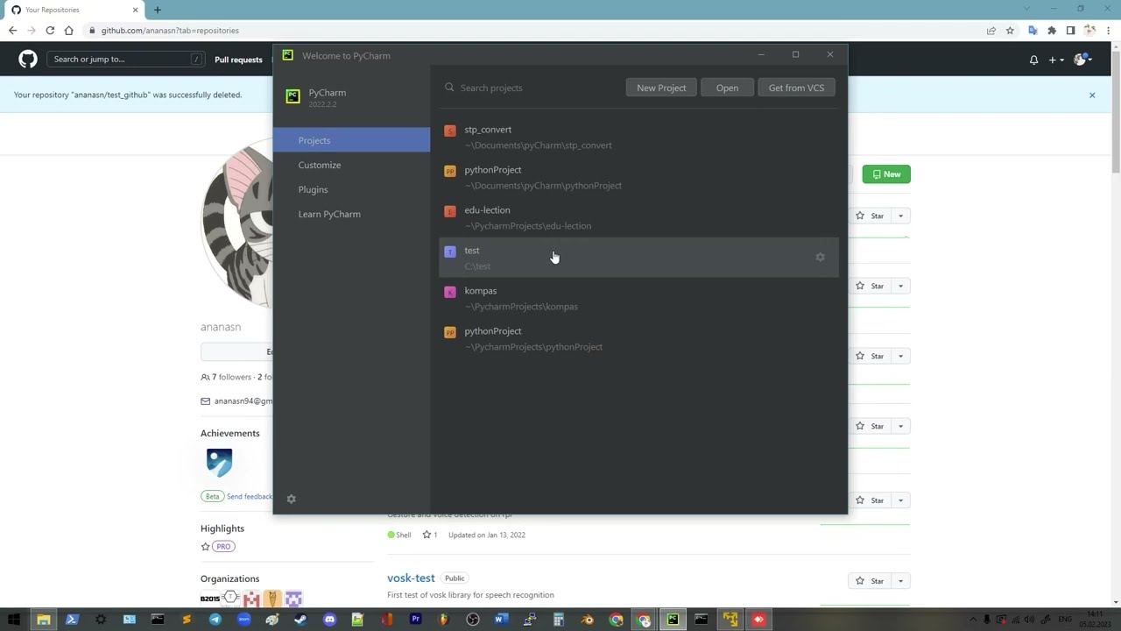Click the edu-lection project icon
This screenshot has width=1121, height=631.
[x=450, y=211]
